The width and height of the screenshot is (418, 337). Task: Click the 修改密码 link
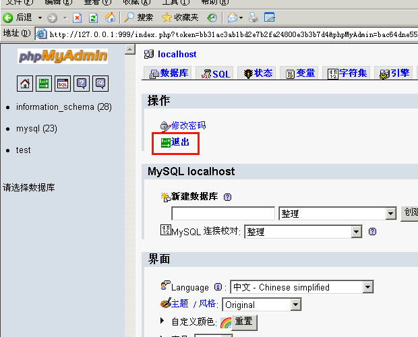click(187, 125)
